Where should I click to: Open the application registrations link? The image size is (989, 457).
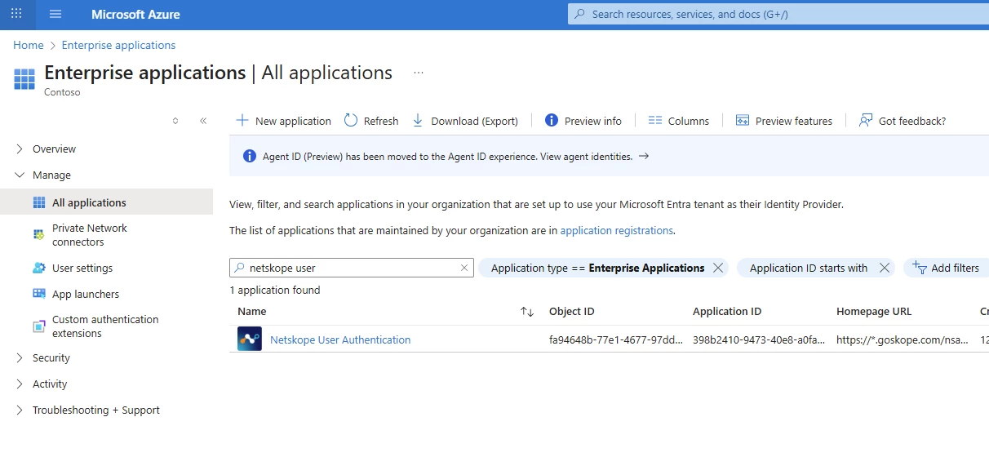tap(616, 230)
